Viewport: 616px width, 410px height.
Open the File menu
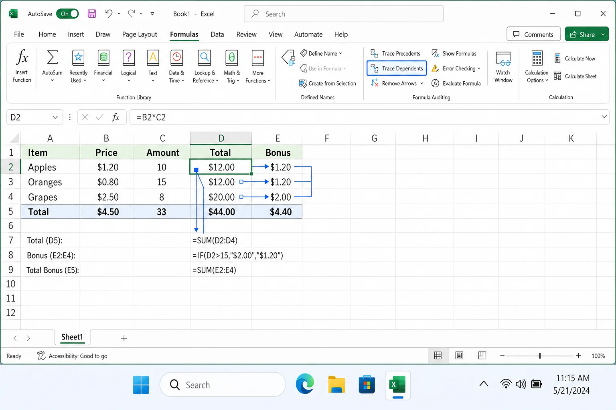(19, 34)
